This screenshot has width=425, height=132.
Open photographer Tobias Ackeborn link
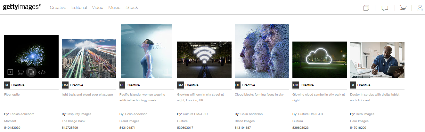point(22,114)
